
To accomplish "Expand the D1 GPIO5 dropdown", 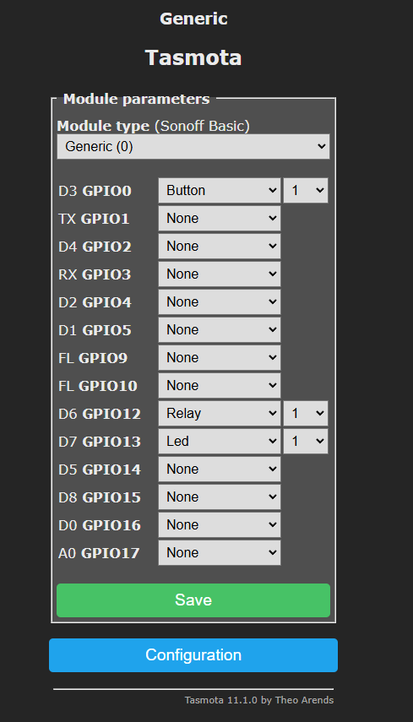I will click(x=220, y=329).
